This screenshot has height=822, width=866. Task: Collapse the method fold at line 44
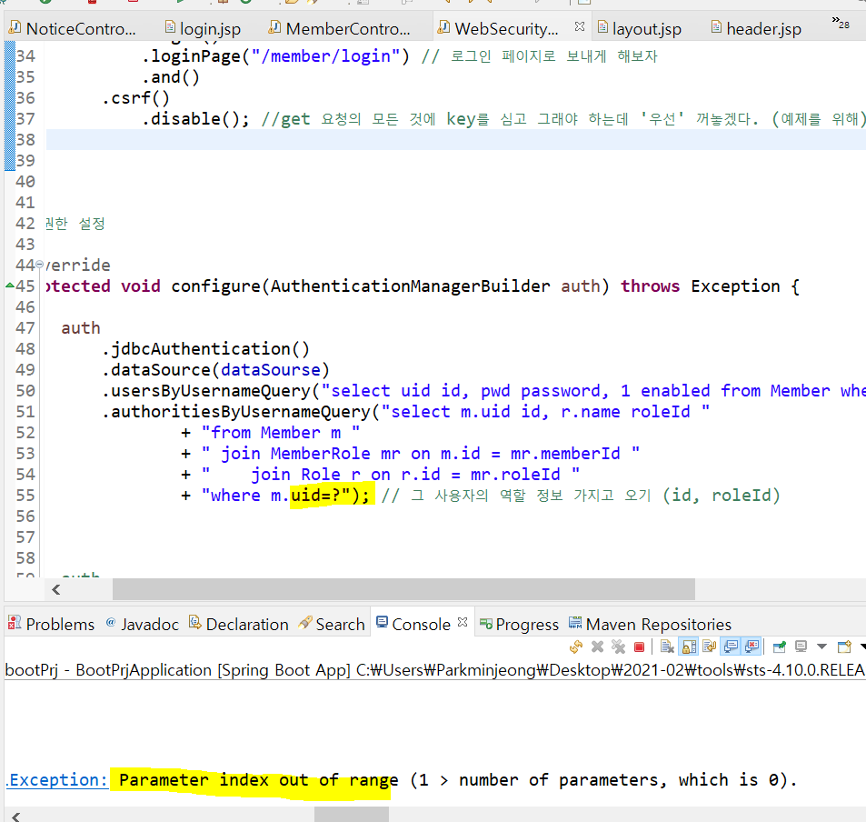tap(39, 266)
